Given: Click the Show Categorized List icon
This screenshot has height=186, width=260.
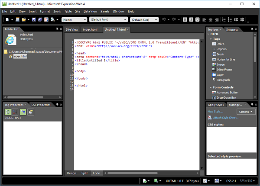Looking at the screenshot, I should pos(8,112).
